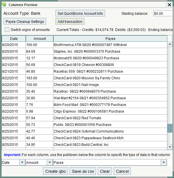Screen dimensions: 174x178
Task: Click the amount 46.80 cell
Action: tap(39, 71)
